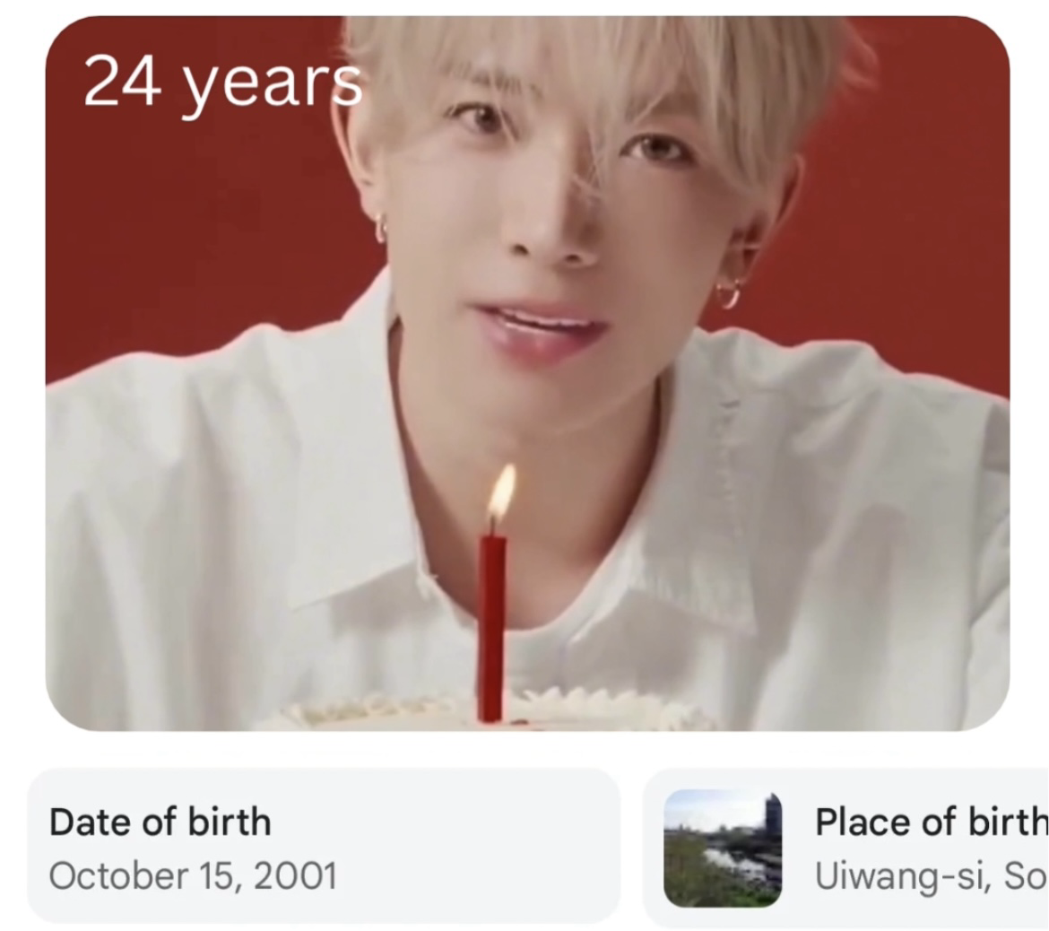Open the Date of birth card
1049x931 pixels.
click(323, 846)
